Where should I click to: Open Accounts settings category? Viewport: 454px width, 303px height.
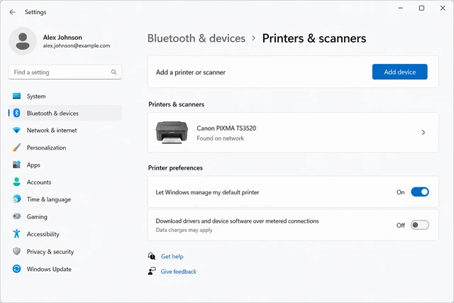[65, 182]
